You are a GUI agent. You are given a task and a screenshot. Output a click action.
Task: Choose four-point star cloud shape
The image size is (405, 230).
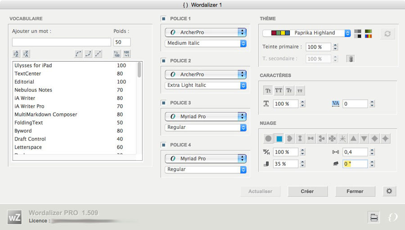[385, 138]
